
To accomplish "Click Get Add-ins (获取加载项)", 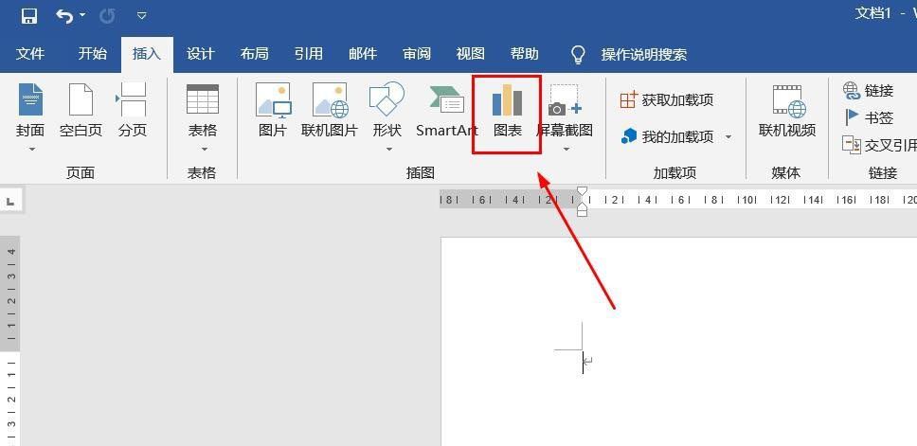I will click(x=667, y=99).
